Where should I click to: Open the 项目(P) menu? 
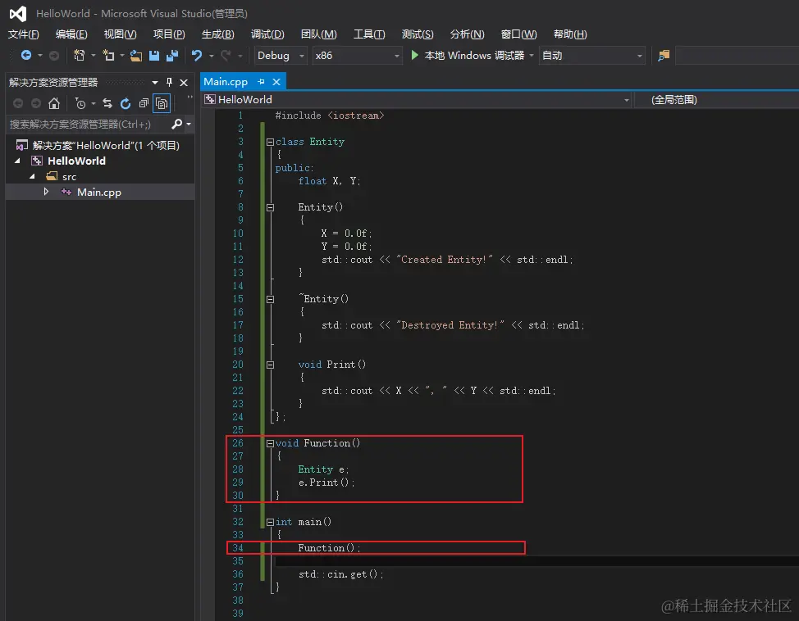pos(169,34)
